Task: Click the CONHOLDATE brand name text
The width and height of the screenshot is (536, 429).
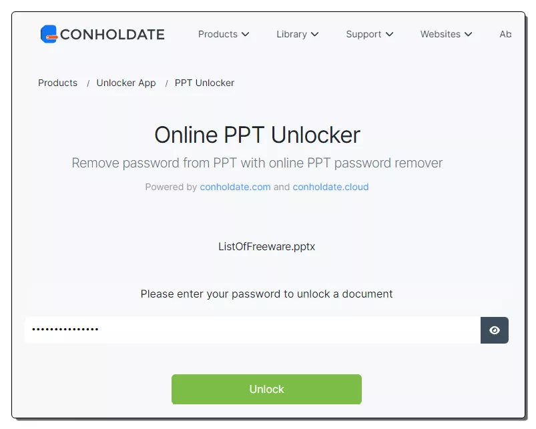Action: pos(112,35)
